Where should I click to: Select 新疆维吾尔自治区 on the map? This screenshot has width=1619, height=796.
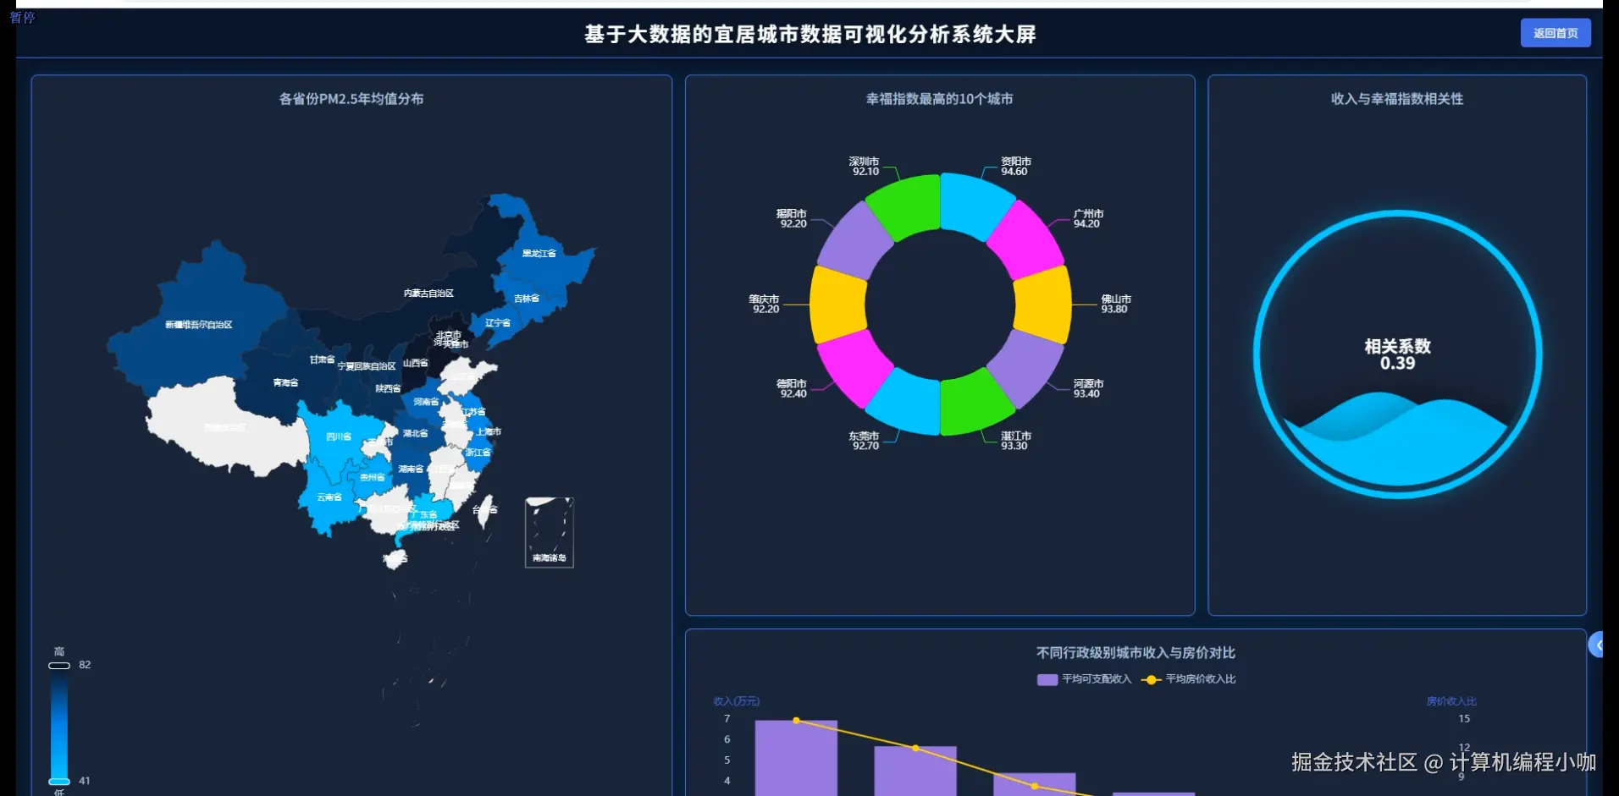click(198, 325)
